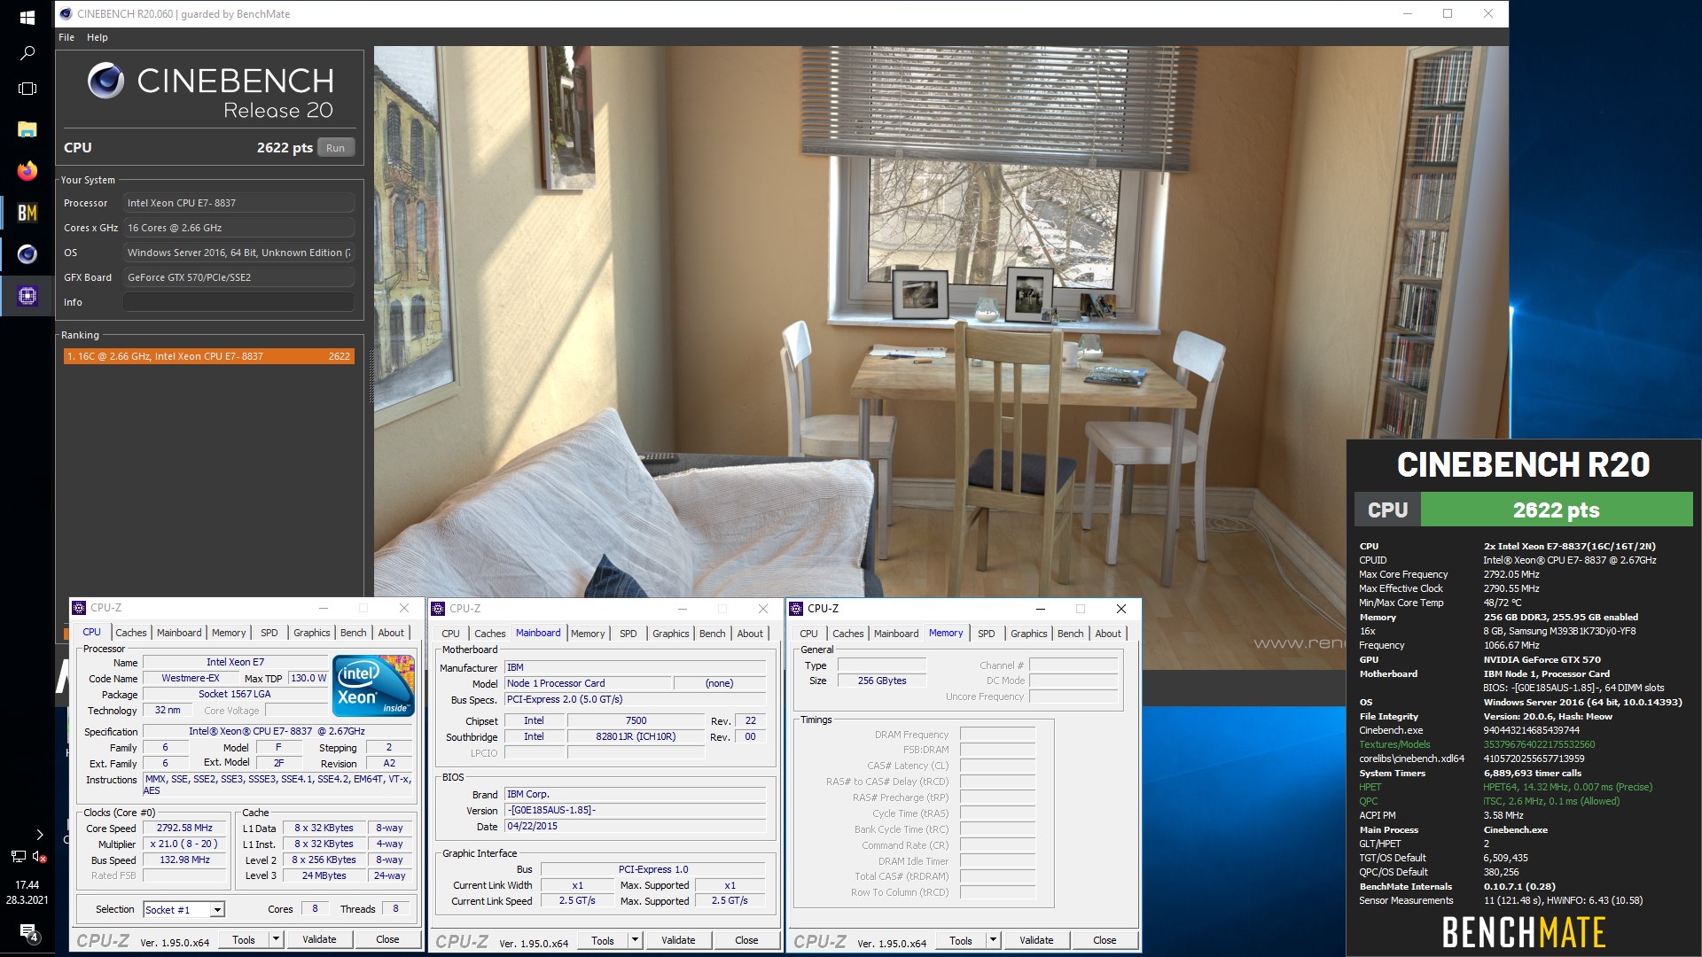This screenshot has height=957, width=1702.
Task: Click Validate in Memory CPU-Z window
Action: 1036,940
